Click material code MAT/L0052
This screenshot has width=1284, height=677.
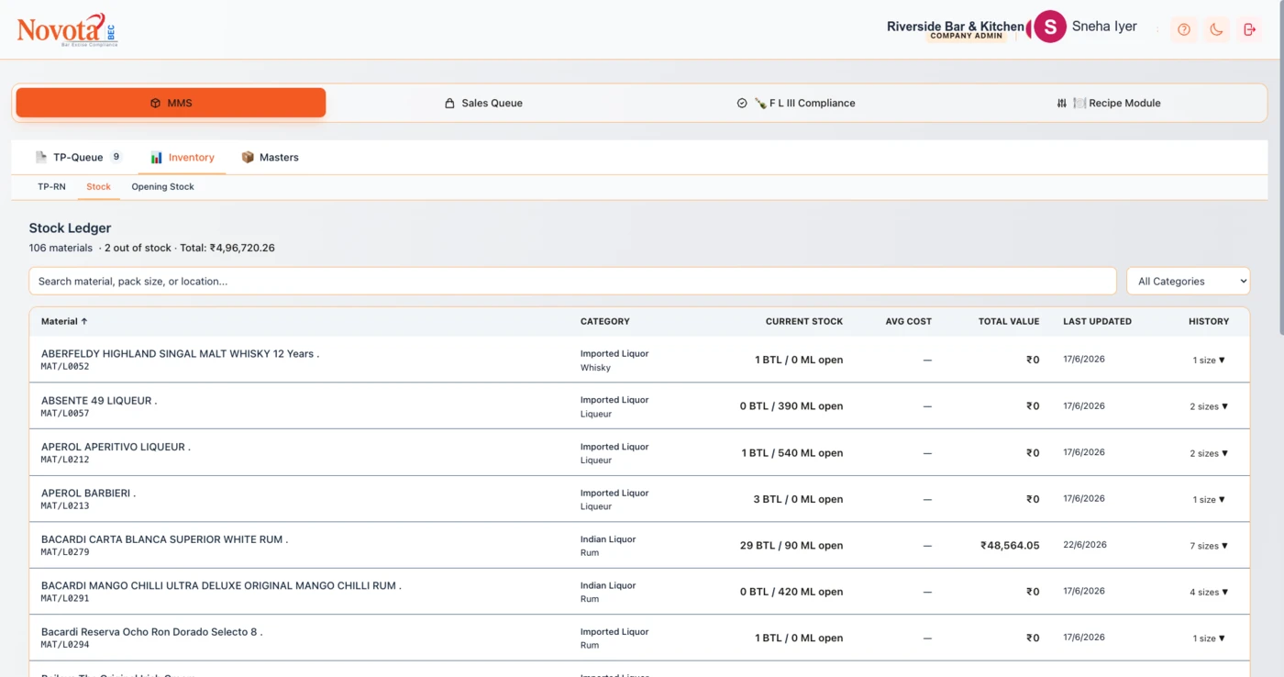pyautogui.click(x=65, y=367)
